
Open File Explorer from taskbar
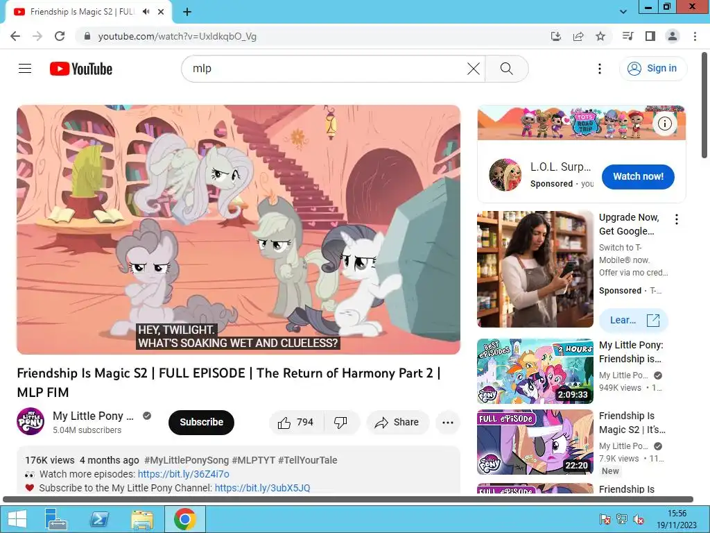coord(141,519)
